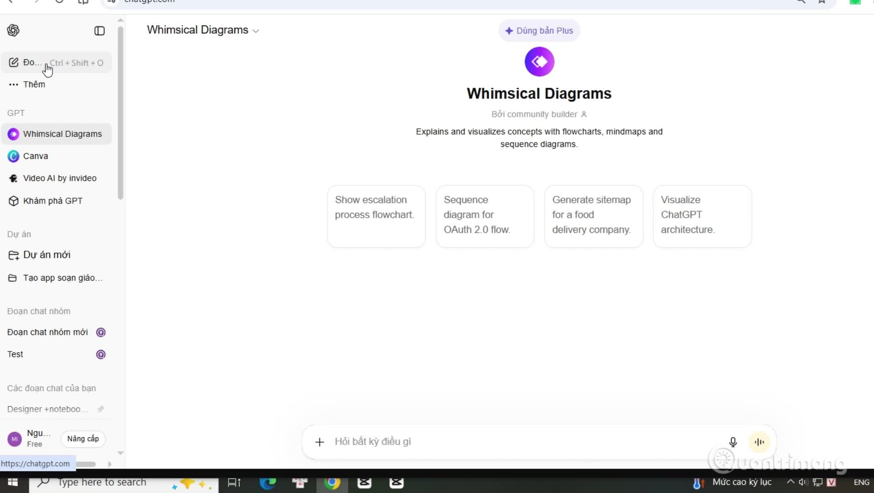The image size is (874, 493).
Task: Choose Show escalation process flowchart prompt
Action: click(376, 217)
